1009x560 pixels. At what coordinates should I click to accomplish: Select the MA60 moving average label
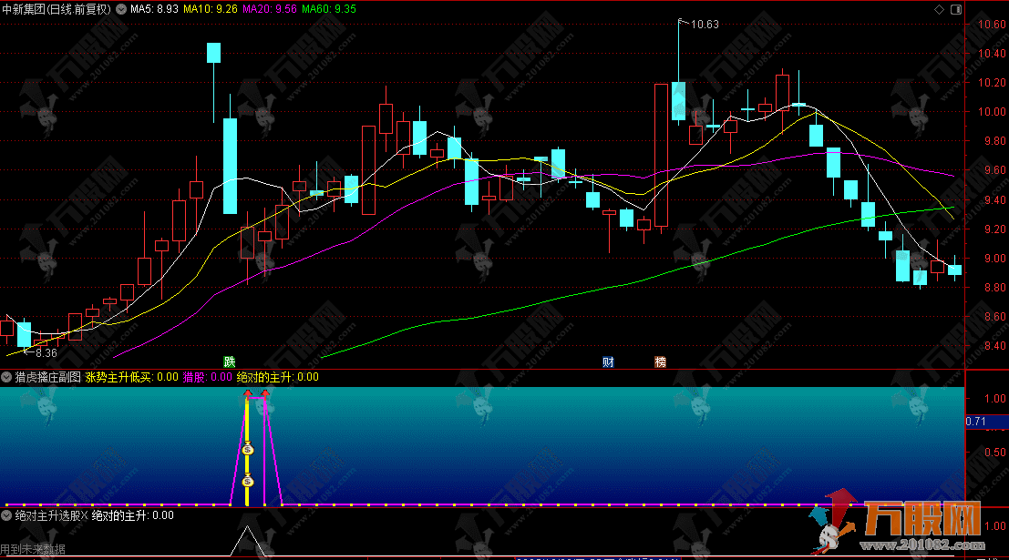coord(317,8)
